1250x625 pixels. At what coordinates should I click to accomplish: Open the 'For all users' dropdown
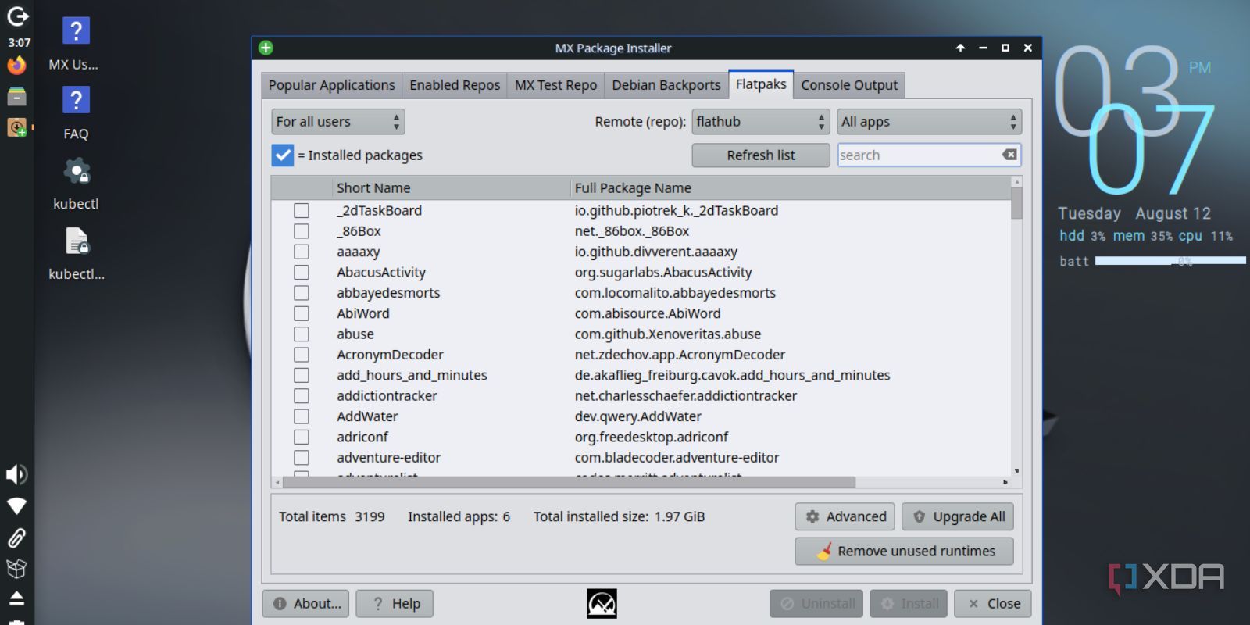(x=338, y=122)
